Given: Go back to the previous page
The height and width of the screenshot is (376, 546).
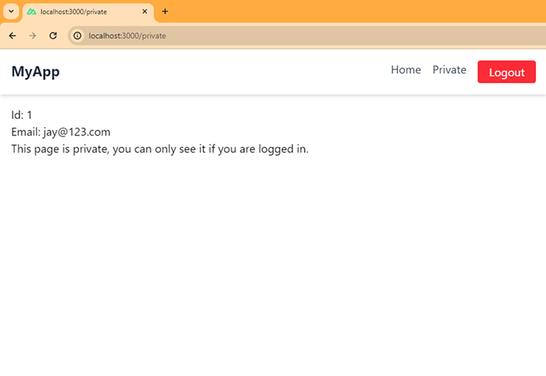Looking at the screenshot, I should tap(12, 35).
